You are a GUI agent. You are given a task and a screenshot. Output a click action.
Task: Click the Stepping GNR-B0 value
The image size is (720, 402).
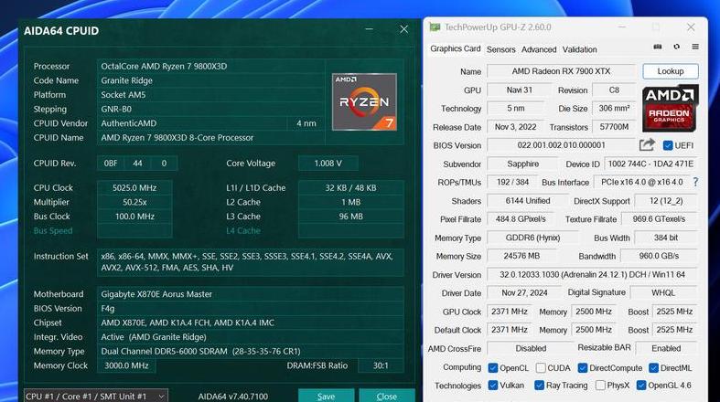(210, 109)
